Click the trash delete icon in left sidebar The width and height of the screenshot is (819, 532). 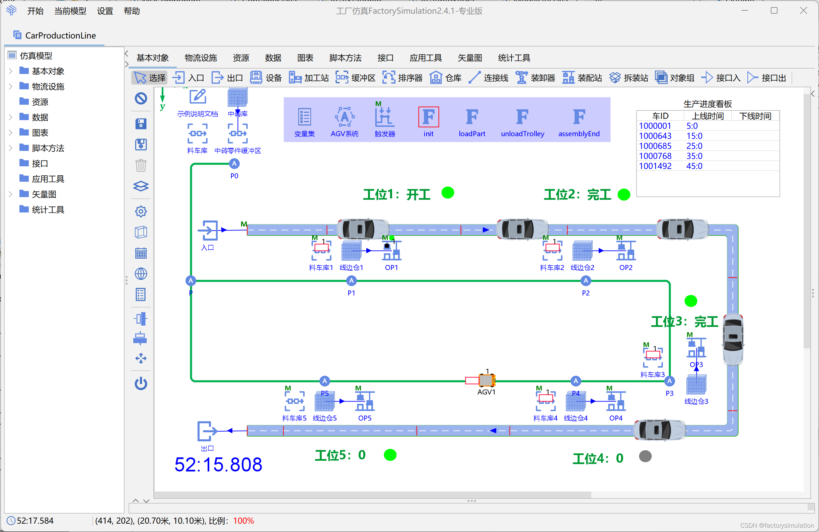[x=141, y=165]
